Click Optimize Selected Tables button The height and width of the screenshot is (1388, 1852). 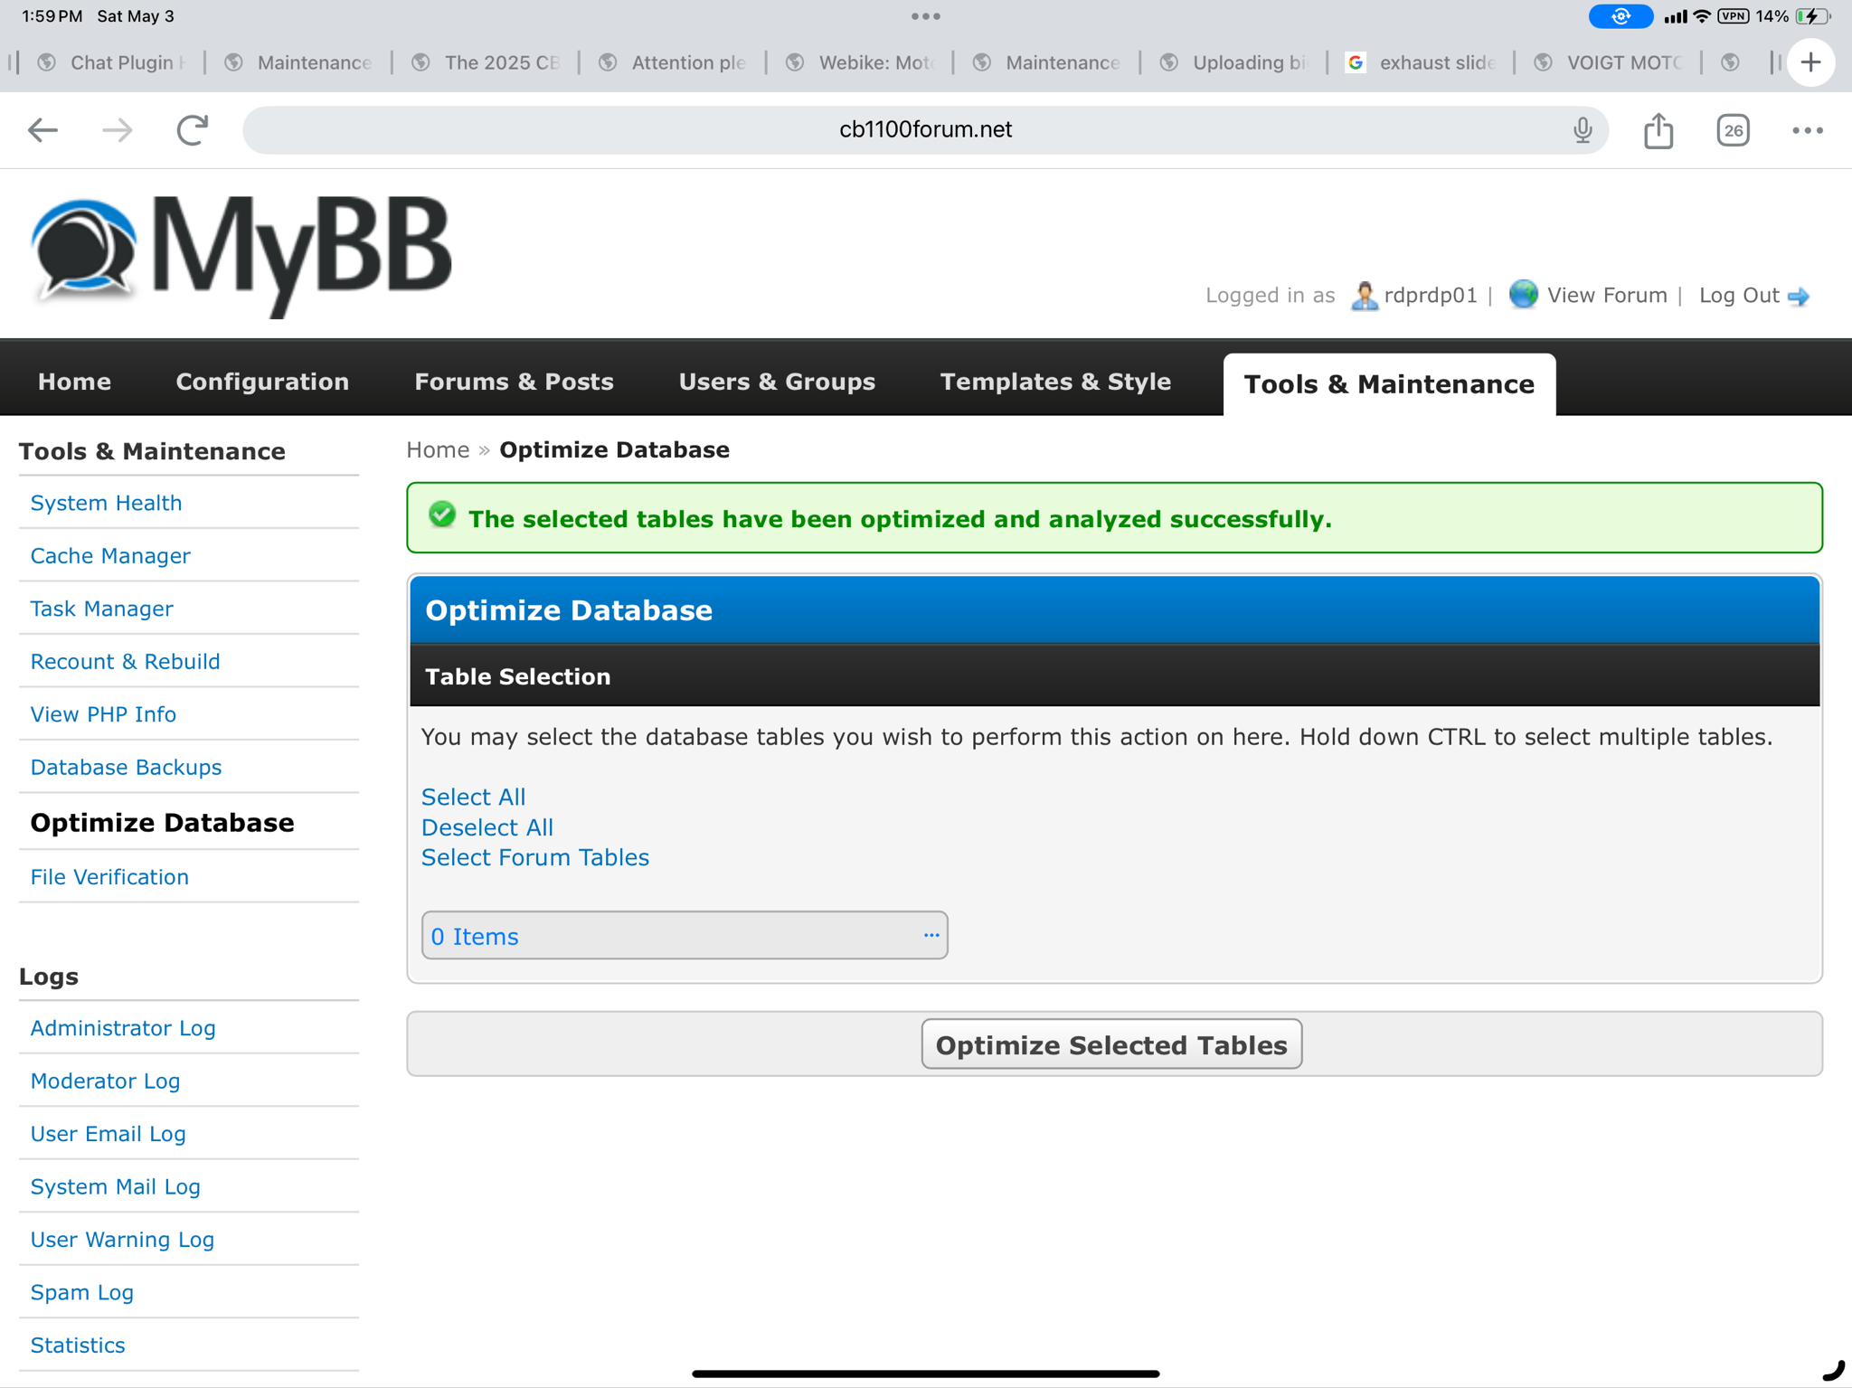coord(1111,1044)
